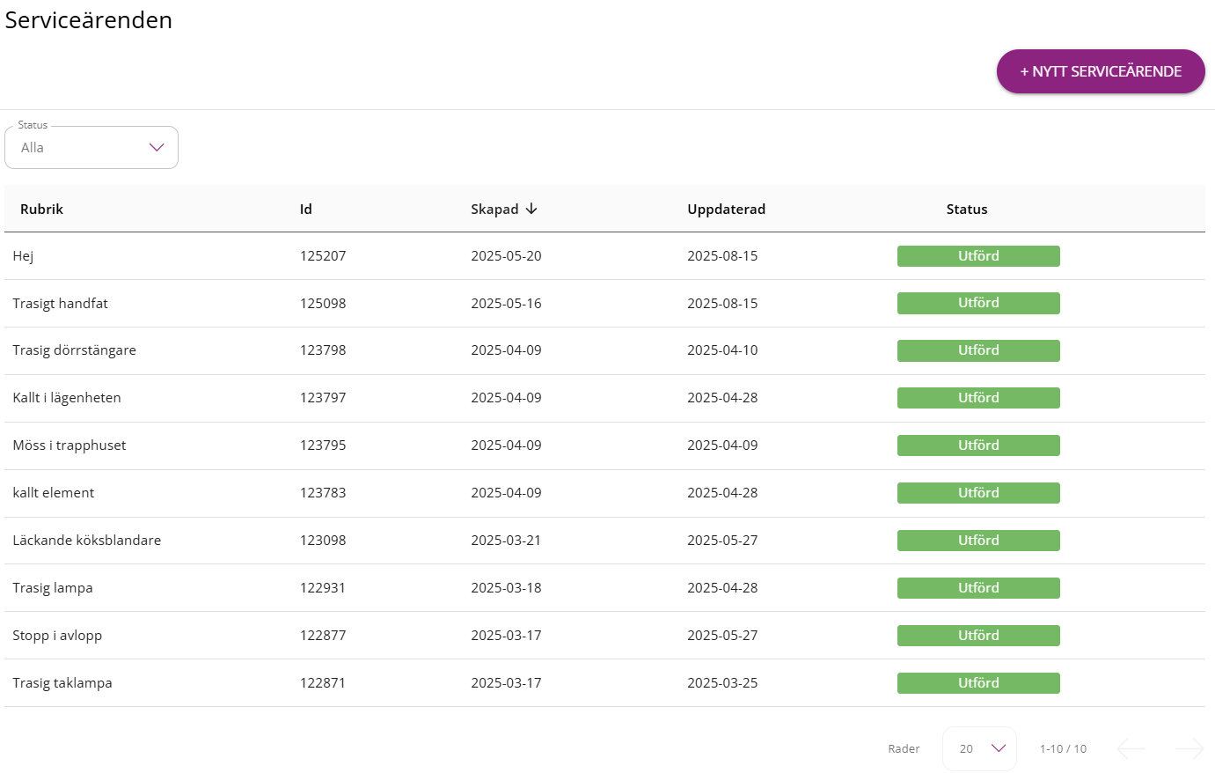Sort by the Id column header
The image size is (1215, 773).
pyautogui.click(x=305, y=209)
